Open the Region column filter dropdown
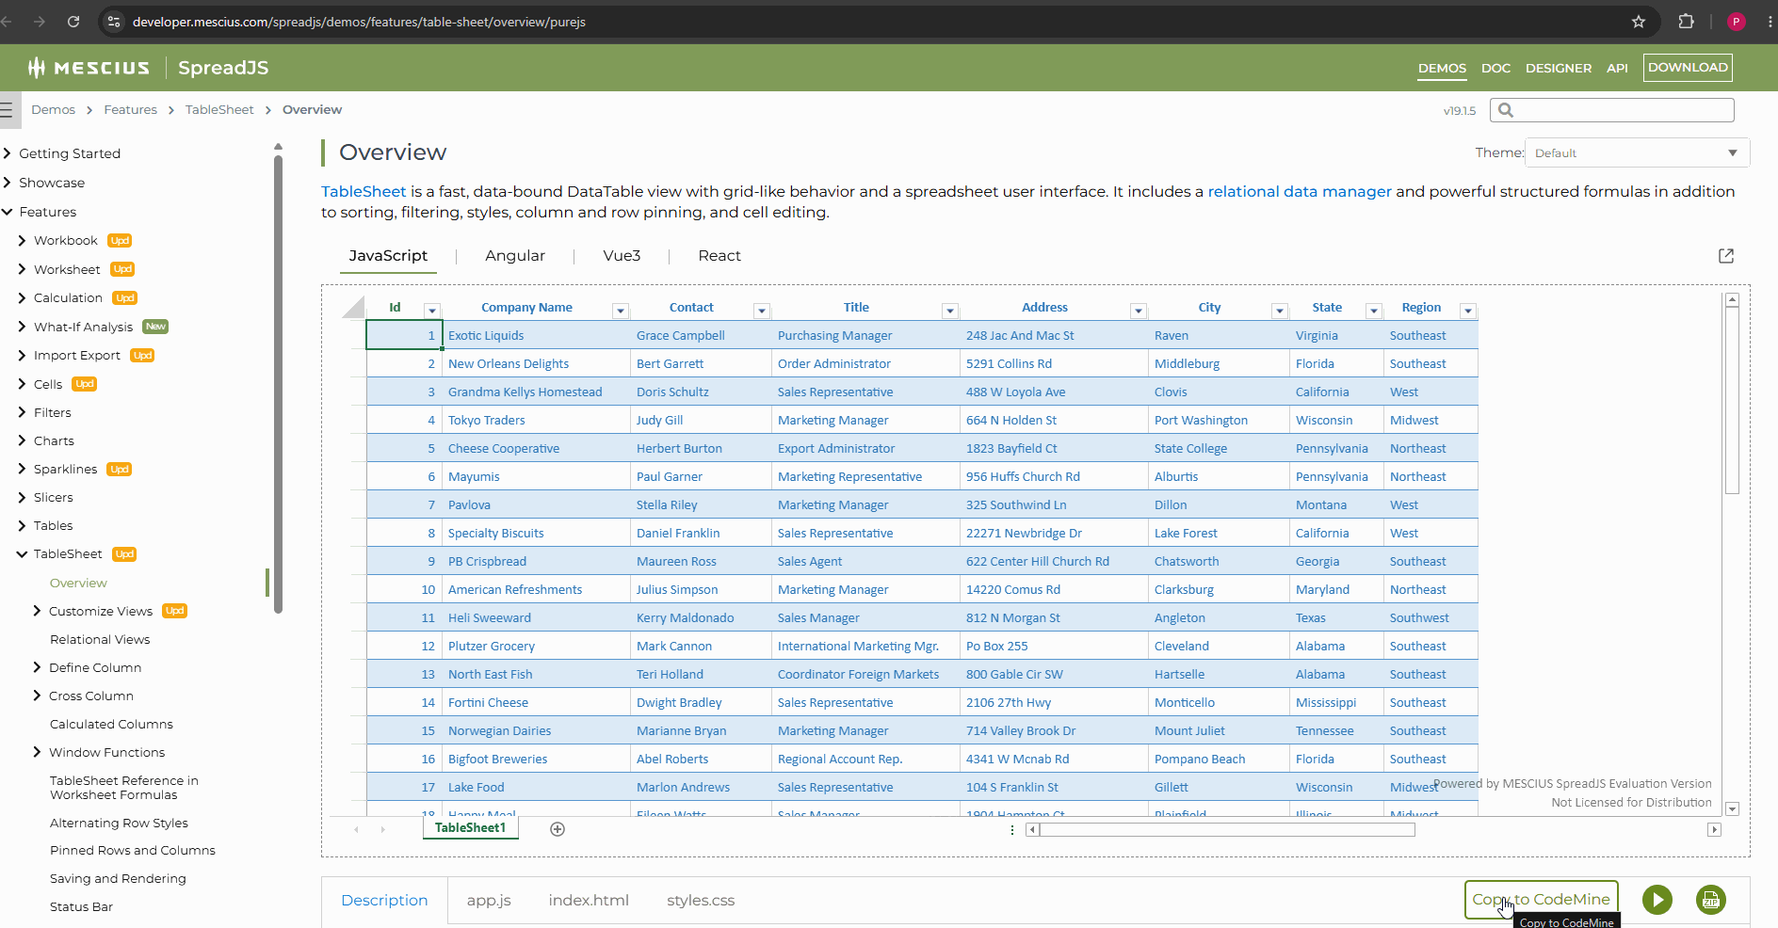 pyautogui.click(x=1468, y=311)
